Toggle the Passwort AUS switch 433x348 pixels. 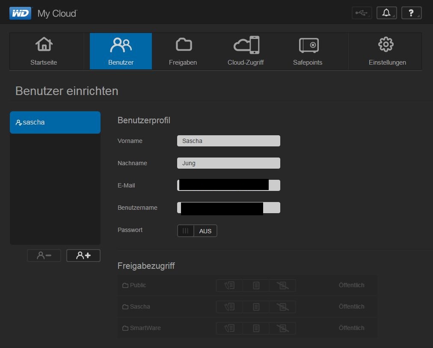197,231
